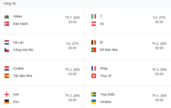Click the Thụy Điển flag icon

(x=94, y=95)
